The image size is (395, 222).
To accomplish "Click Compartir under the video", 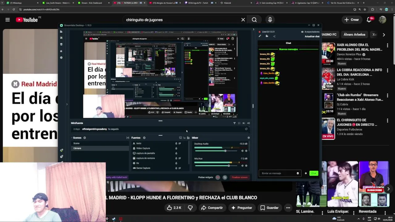I will coord(212,208).
